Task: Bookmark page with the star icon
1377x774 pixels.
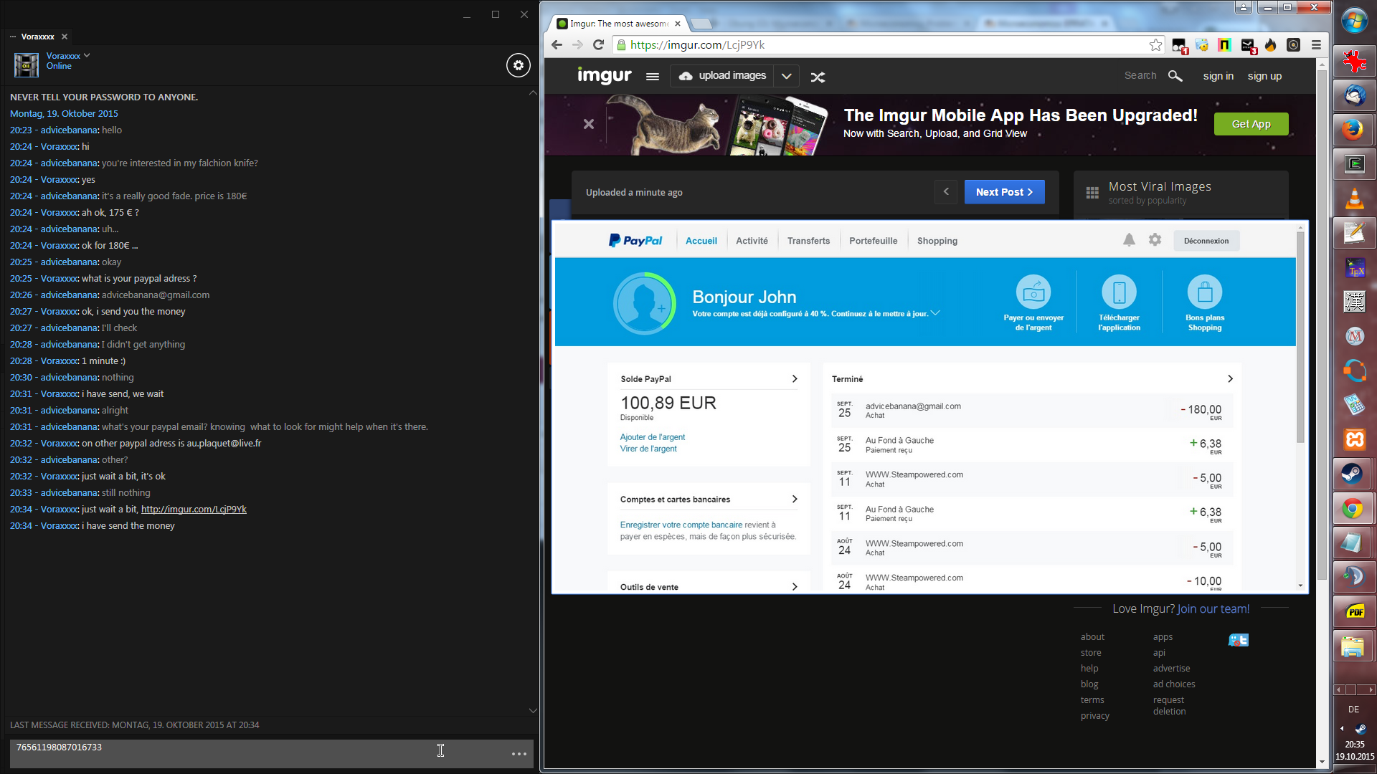Action: (1155, 45)
